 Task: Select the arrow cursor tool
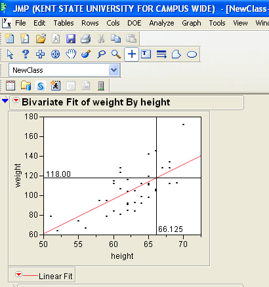tap(10, 54)
